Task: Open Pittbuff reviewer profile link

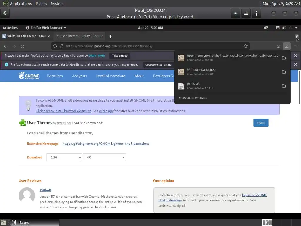Action: (x=46, y=190)
